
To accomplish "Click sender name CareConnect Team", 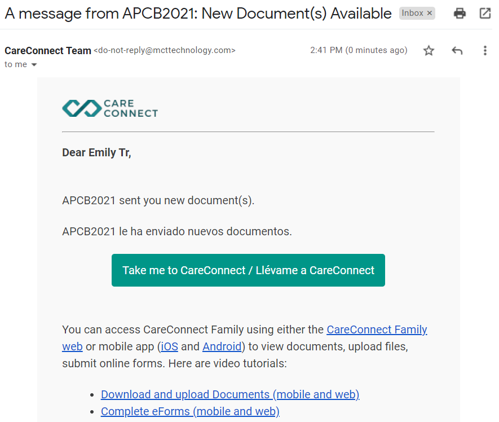I will coord(48,51).
